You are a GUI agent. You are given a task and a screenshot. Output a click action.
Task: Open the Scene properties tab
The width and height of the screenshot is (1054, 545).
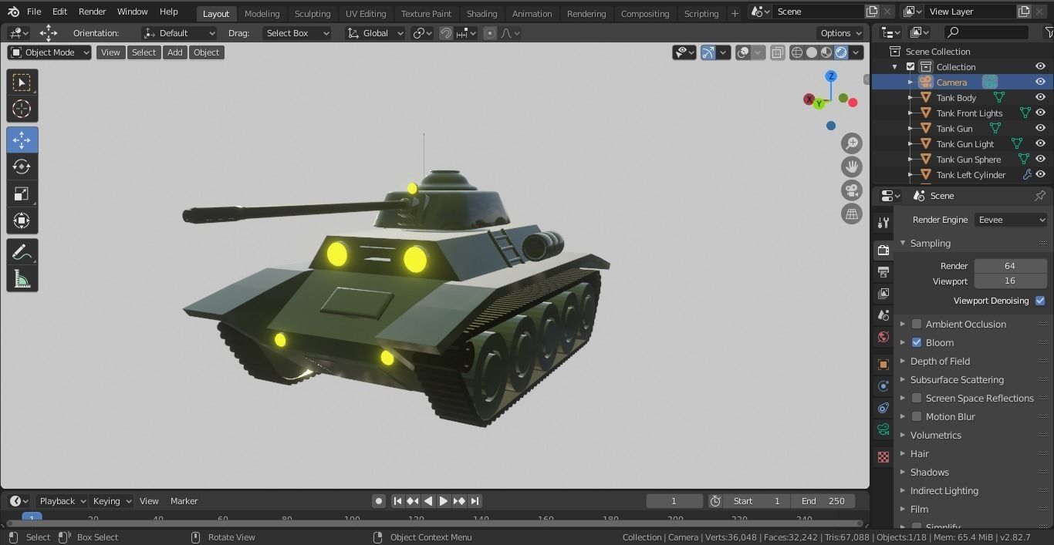click(883, 315)
